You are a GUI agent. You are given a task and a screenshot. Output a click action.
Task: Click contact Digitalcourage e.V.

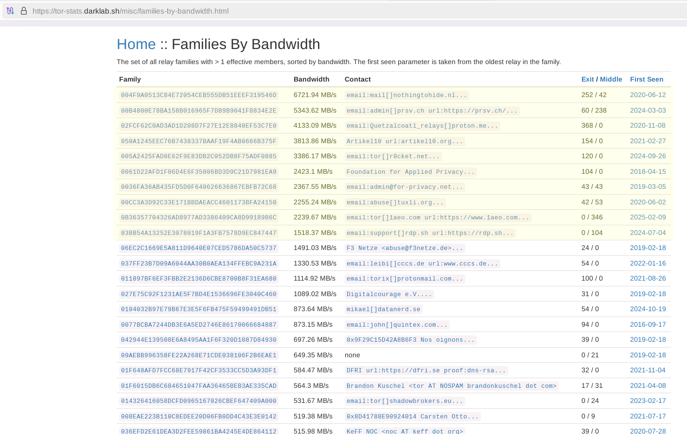389,294
